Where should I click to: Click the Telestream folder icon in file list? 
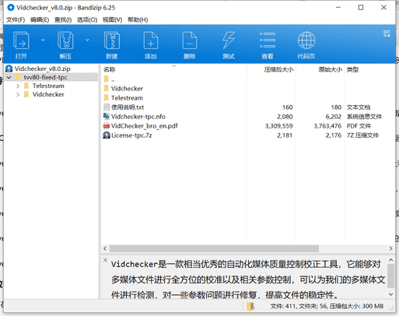[107, 98]
